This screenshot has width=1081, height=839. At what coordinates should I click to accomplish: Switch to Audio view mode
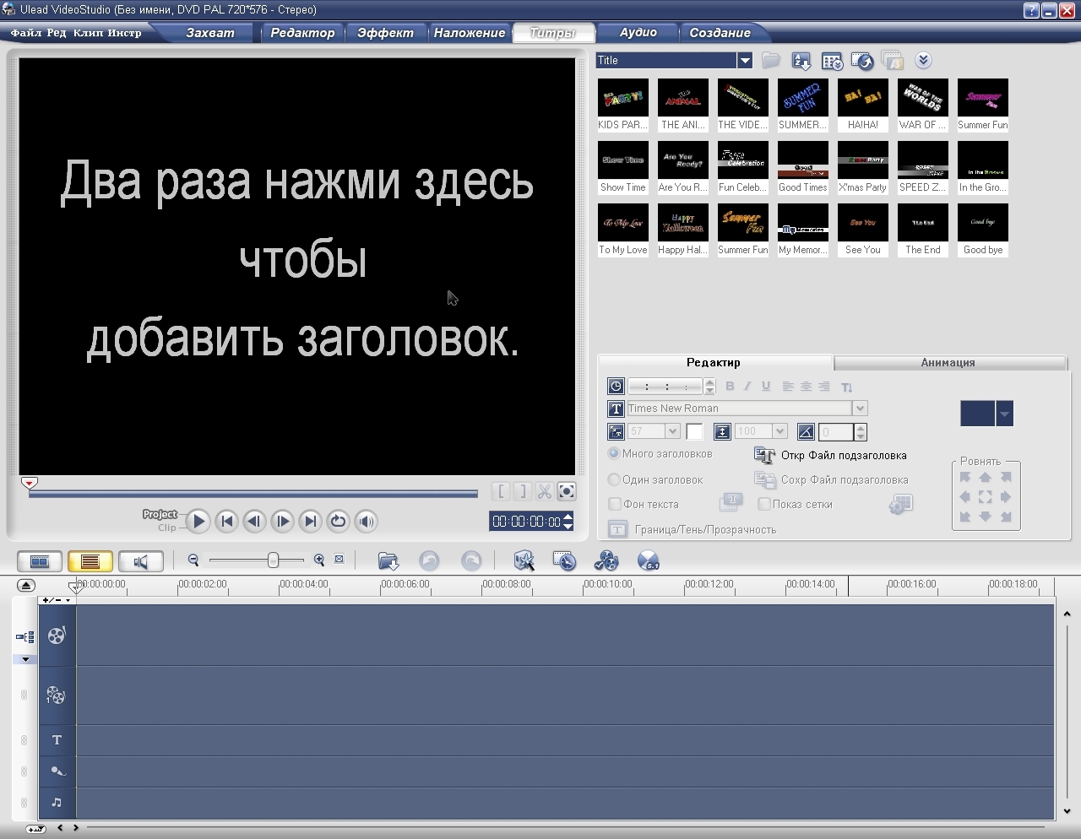click(140, 561)
